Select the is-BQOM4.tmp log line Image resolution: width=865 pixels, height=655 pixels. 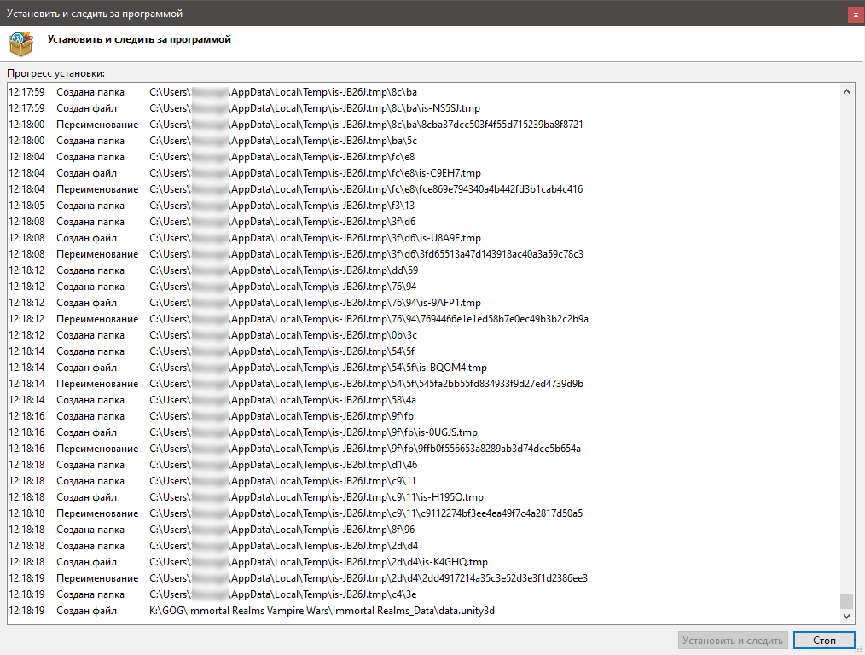[x=317, y=368]
